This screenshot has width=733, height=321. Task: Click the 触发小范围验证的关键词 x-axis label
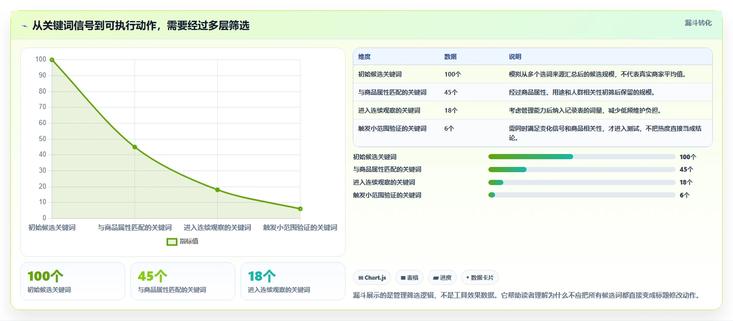(x=300, y=227)
